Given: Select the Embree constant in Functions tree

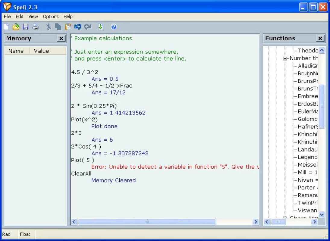Looking at the screenshot, I should tap(308, 96).
